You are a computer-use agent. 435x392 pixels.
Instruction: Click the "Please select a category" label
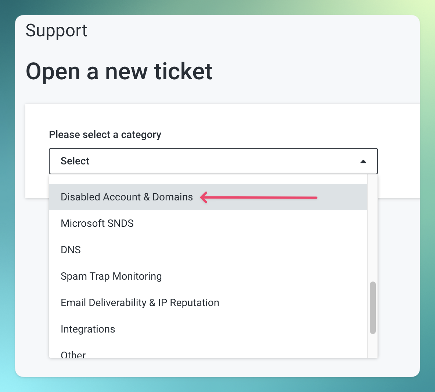pyautogui.click(x=105, y=135)
